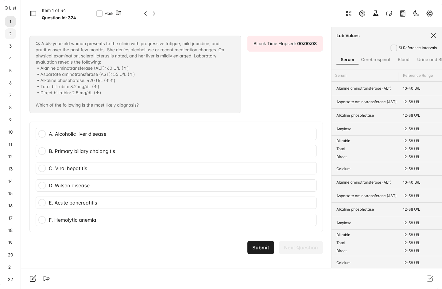Select answer B. Primary biliary cholangitis
Viewport: 442px width, 289px height.
tap(42, 151)
